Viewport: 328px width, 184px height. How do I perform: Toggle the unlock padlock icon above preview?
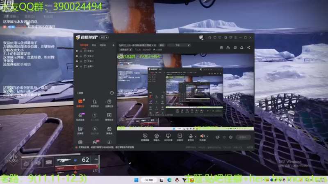pos(228,47)
